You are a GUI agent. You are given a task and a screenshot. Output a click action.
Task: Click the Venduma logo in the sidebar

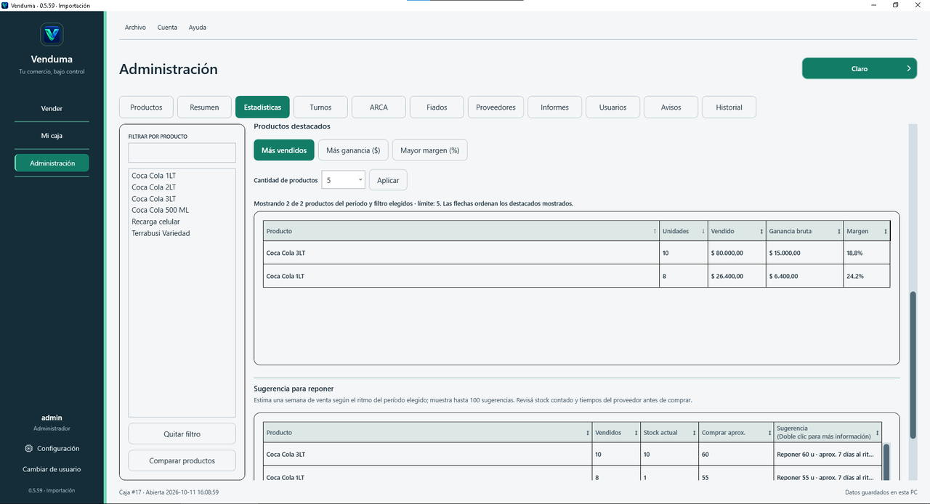[52, 34]
